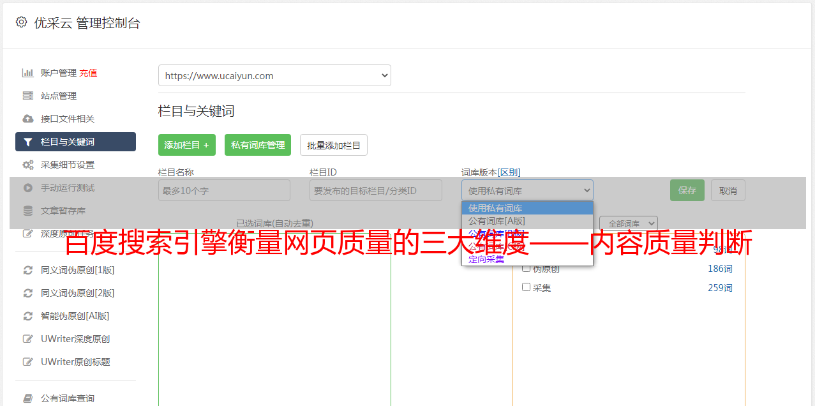Click the filter funnel icon for 栏目与关键词

pos(28,142)
